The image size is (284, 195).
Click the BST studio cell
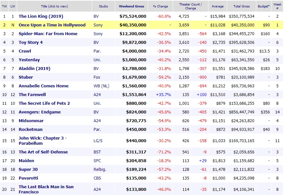97,152
